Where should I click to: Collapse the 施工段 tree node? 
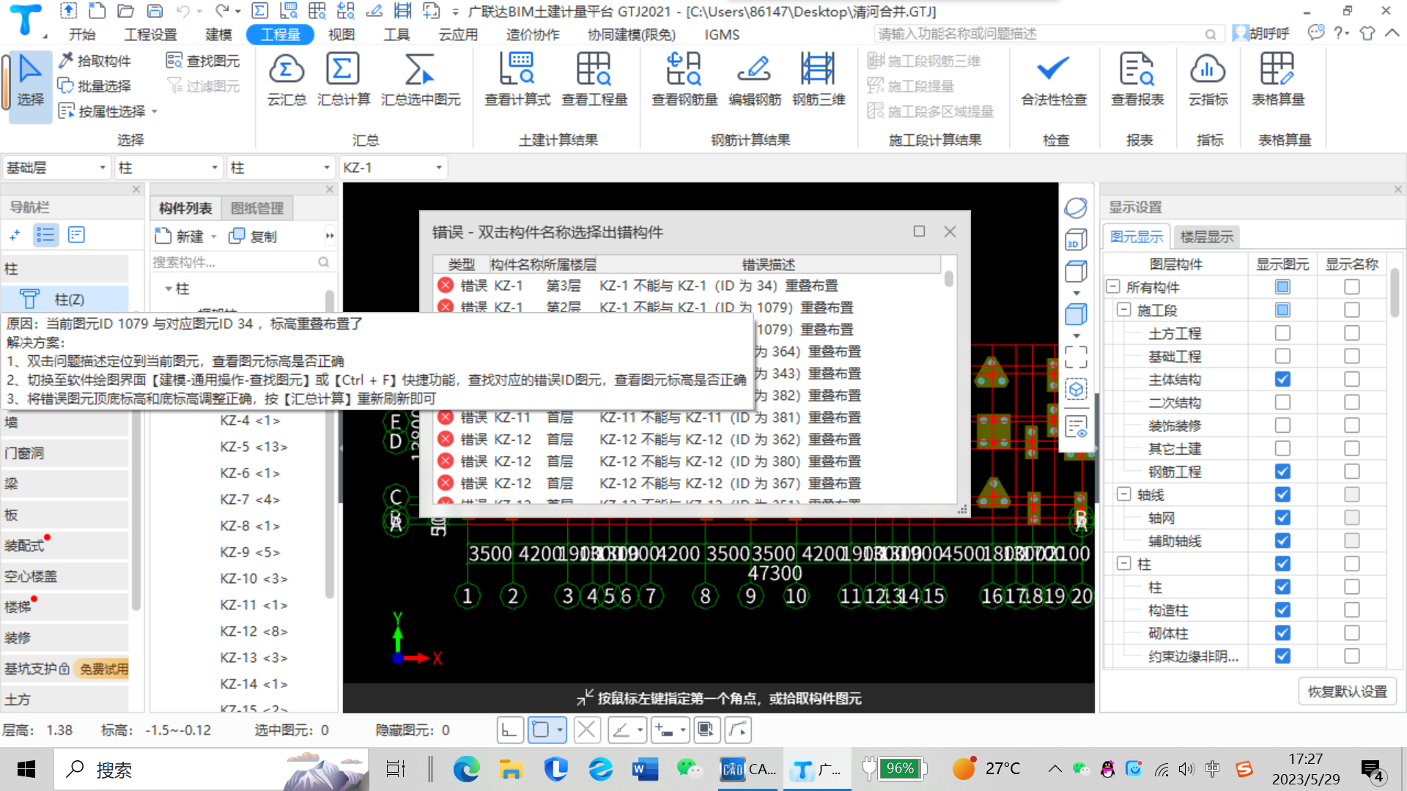[x=1124, y=310]
